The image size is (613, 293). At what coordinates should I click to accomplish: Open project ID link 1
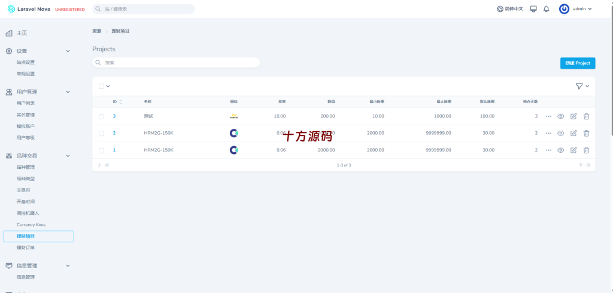(114, 150)
